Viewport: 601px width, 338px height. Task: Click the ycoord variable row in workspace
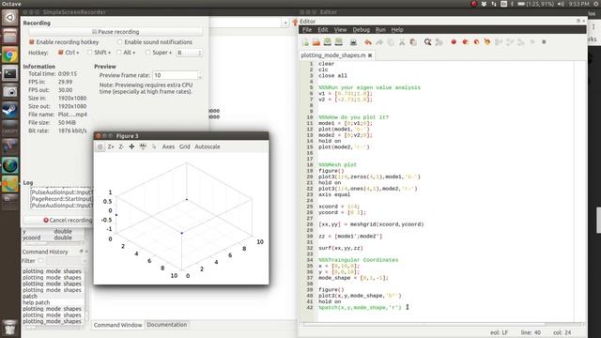[54, 238]
